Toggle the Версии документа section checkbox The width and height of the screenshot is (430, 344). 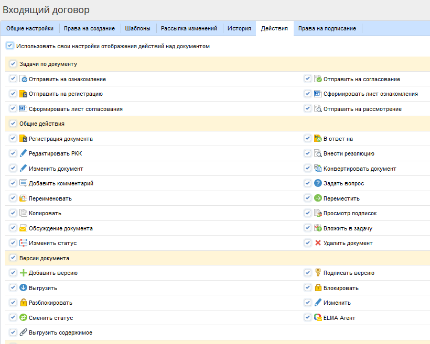coord(13,258)
